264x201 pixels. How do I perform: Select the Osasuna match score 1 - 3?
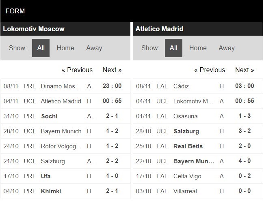(x=245, y=116)
